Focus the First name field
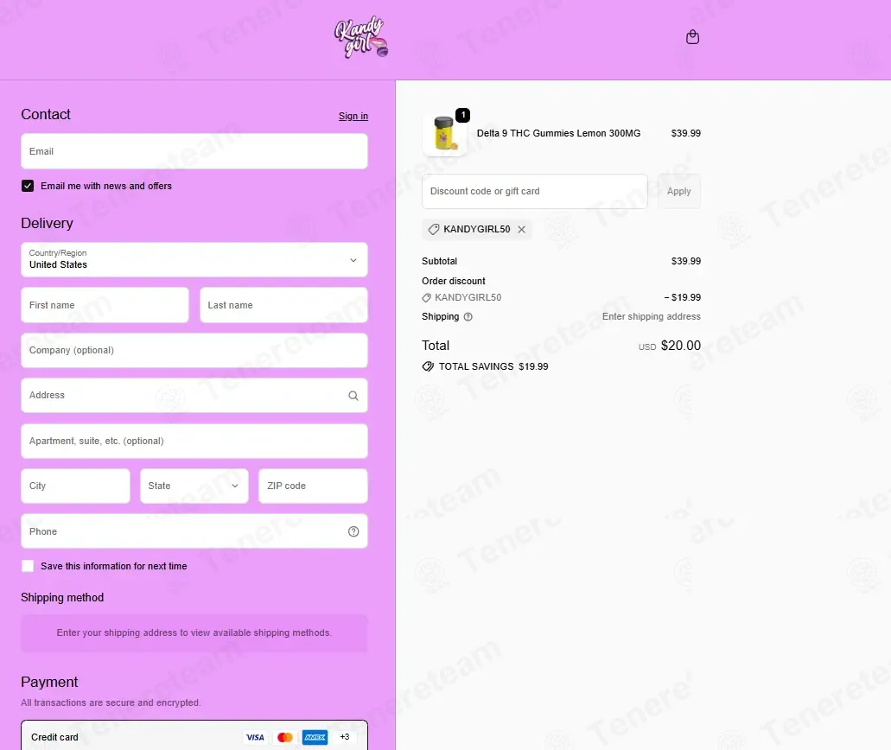 105,305
